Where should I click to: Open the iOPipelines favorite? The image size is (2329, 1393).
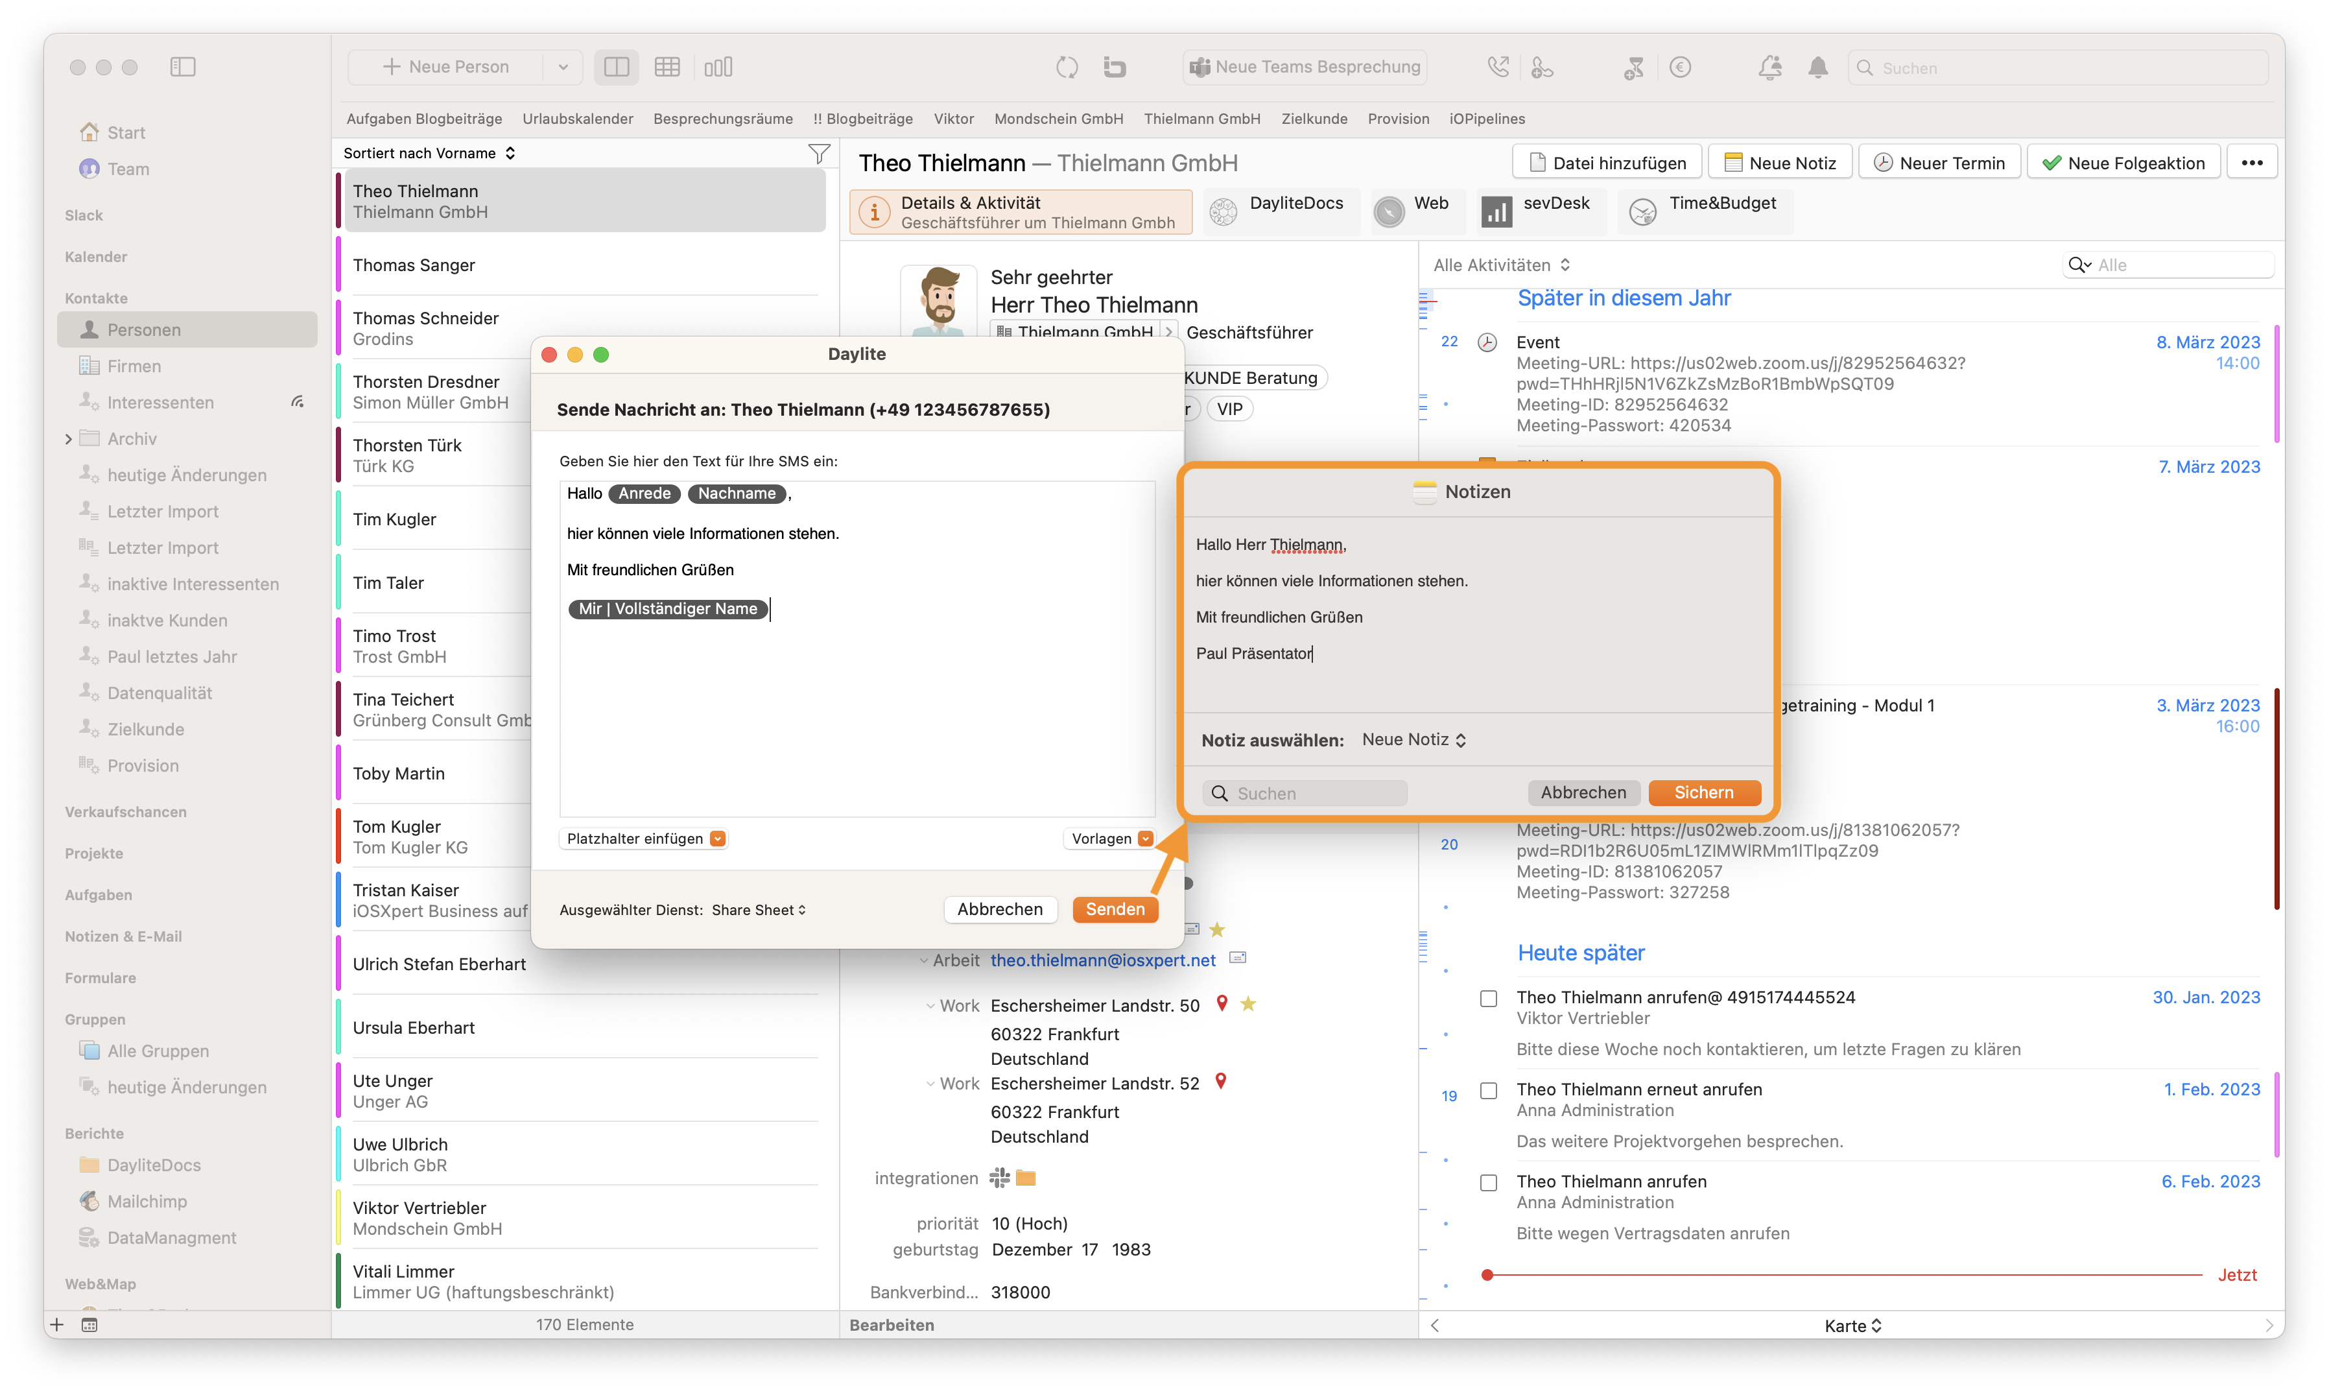click(1486, 118)
